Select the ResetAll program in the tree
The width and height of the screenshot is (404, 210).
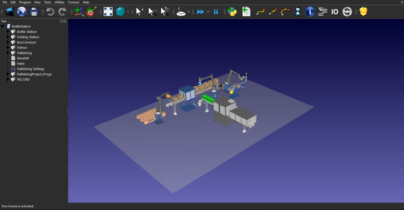tap(23, 58)
